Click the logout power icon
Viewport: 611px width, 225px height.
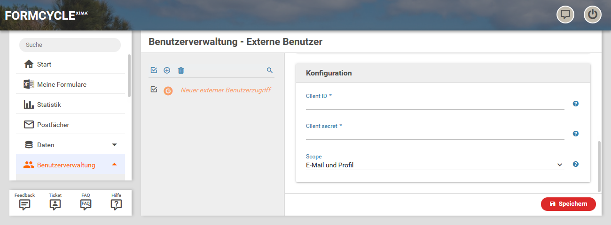tap(593, 15)
